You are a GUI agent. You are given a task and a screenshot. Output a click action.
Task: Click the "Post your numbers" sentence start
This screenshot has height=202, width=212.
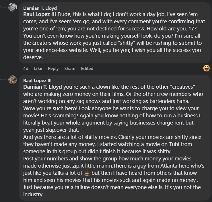[x=43, y=158]
